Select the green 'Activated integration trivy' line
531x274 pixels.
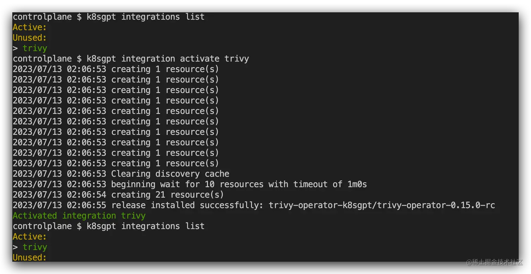click(79, 216)
